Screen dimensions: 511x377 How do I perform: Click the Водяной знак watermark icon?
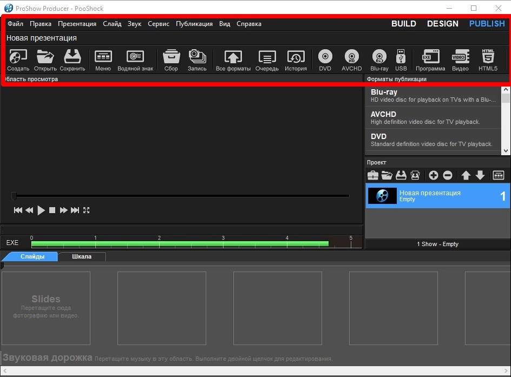point(135,60)
